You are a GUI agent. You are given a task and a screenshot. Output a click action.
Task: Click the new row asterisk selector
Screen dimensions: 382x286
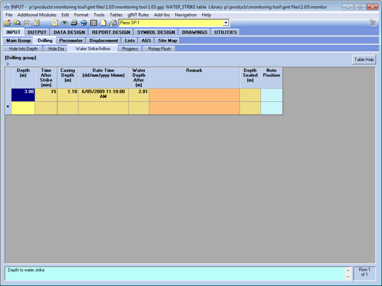click(8, 108)
